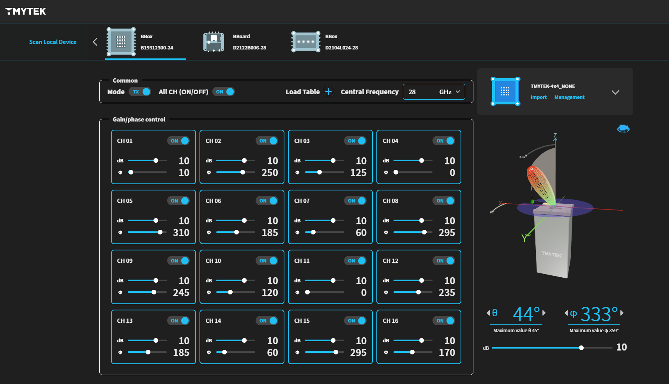Click the CH 05 phase value 310

(181, 233)
